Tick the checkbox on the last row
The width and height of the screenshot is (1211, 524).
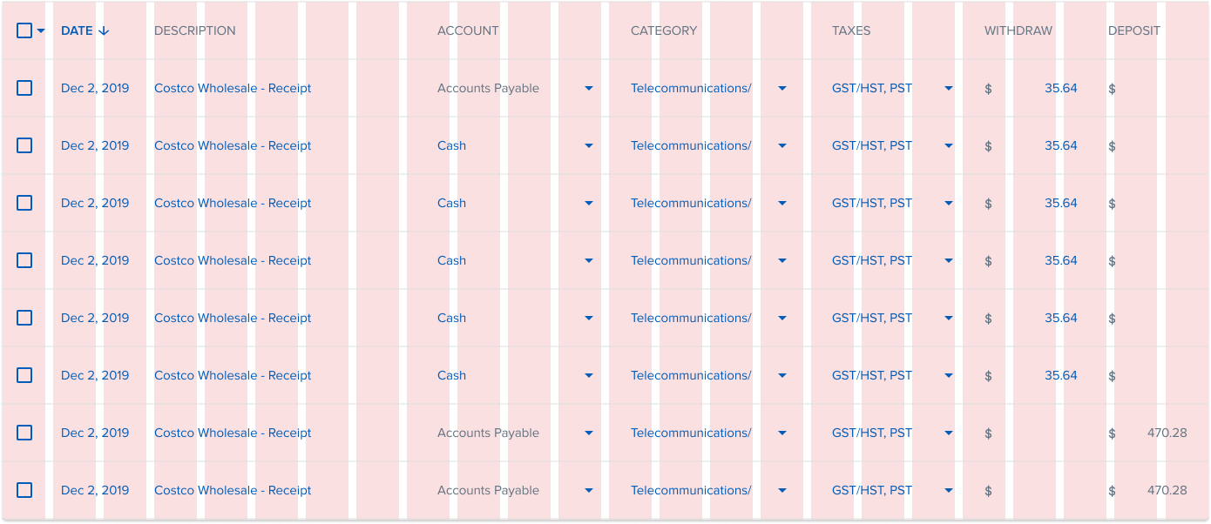pos(24,490)
